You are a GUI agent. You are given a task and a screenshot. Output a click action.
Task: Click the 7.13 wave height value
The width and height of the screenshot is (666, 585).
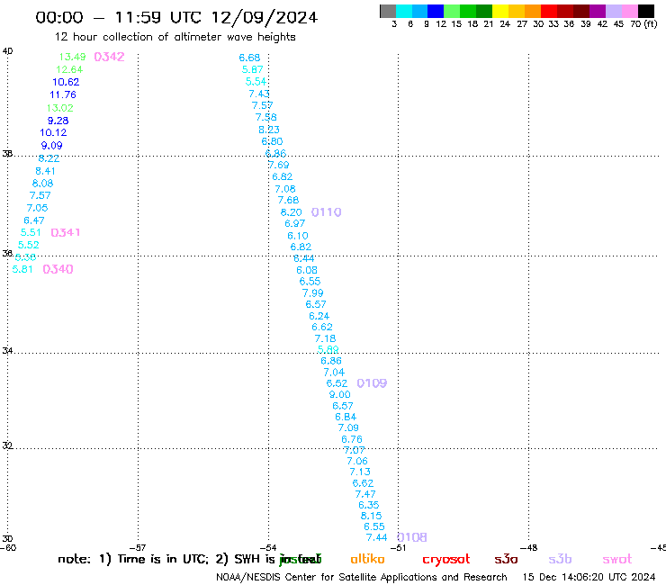point(360,472)
